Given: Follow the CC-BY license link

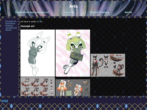Looking at the screenshot, I should pos(39,21).
